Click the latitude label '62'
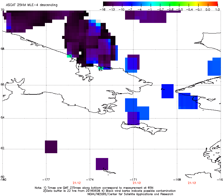Image resolution: width=223 pixels, height=196 pixels. (x=2, y=148)
